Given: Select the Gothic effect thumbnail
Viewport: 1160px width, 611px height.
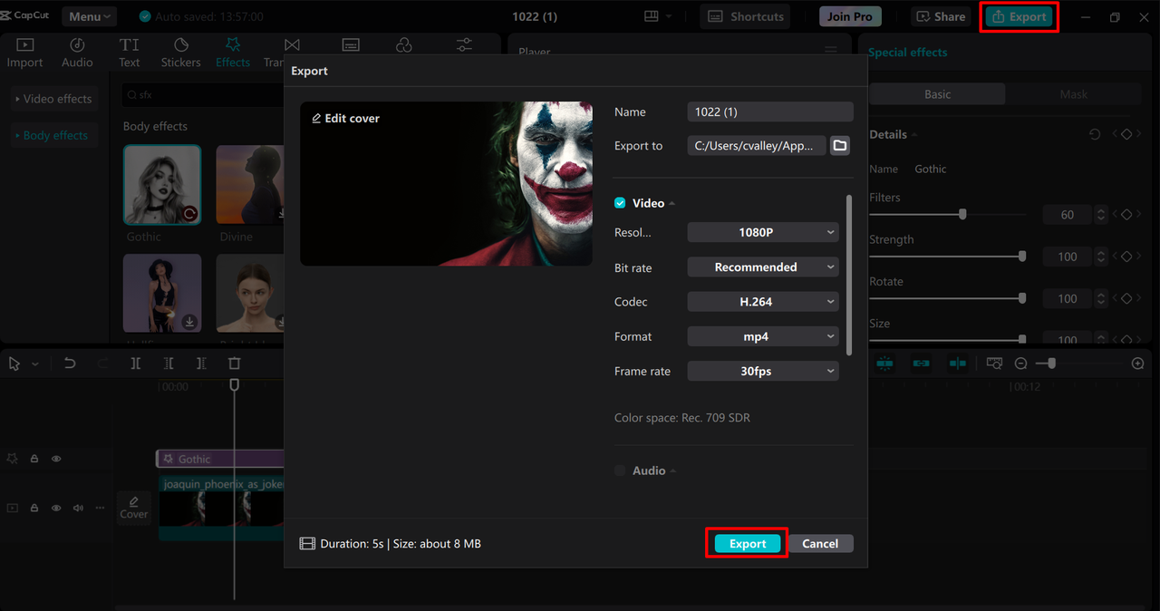Looking at the screenshot, I should (162, 185).
